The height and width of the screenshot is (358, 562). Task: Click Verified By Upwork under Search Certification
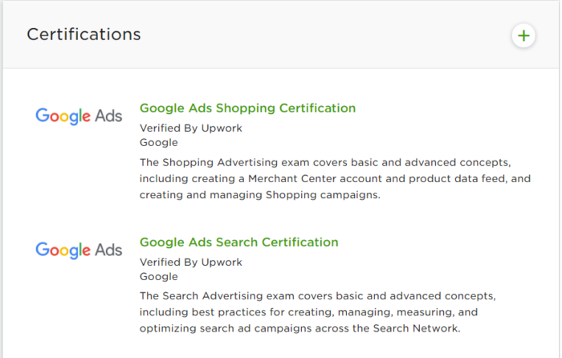click(x=190, y=262)
